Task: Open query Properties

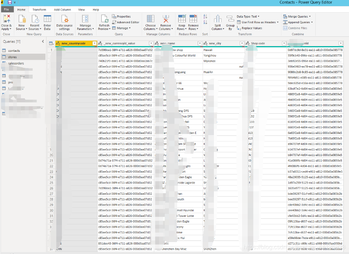Action: (121, 17)
